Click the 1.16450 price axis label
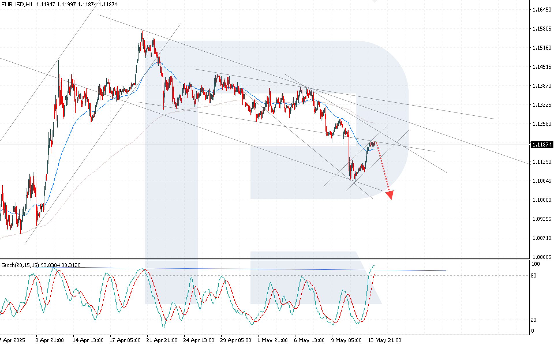554x345 pixels. click(x=542, y=10)
